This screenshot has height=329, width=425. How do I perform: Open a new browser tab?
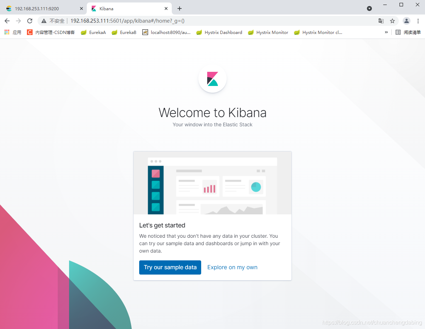tap(180, 8)
